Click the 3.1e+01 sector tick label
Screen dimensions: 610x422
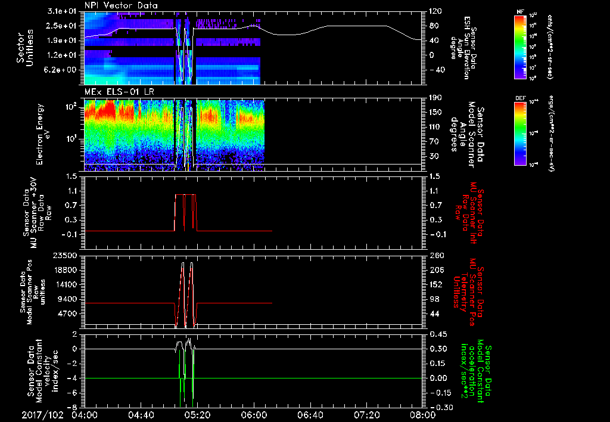[x=62, y=11]
